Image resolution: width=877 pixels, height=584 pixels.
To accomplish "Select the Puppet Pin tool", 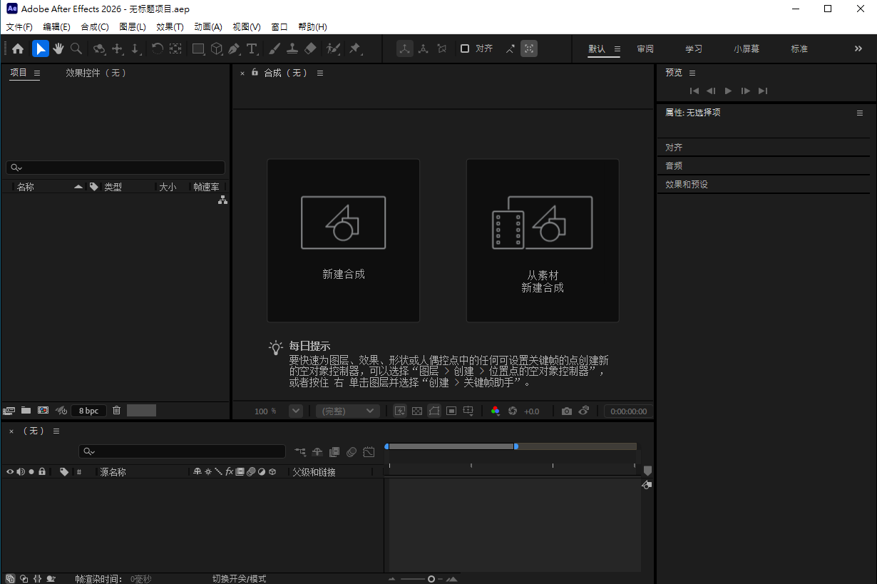I will [354, 48].
